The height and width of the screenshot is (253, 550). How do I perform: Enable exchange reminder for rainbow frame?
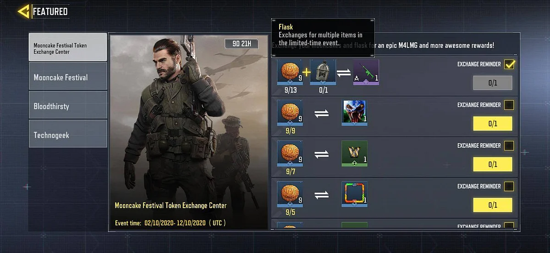509,187
